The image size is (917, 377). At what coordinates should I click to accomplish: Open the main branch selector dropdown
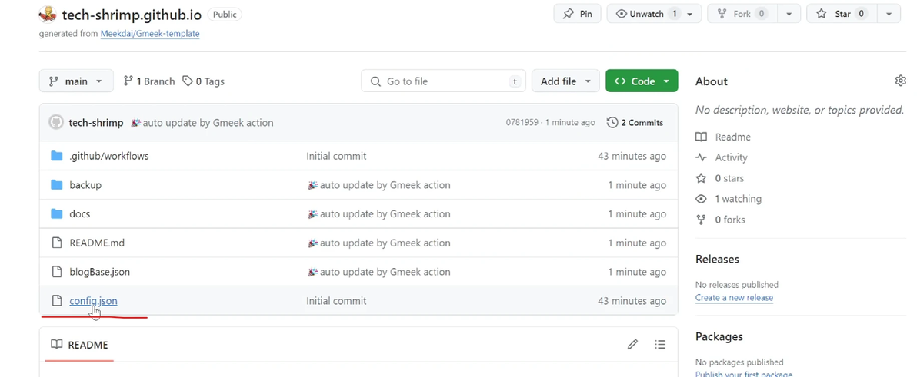[75, 81]
